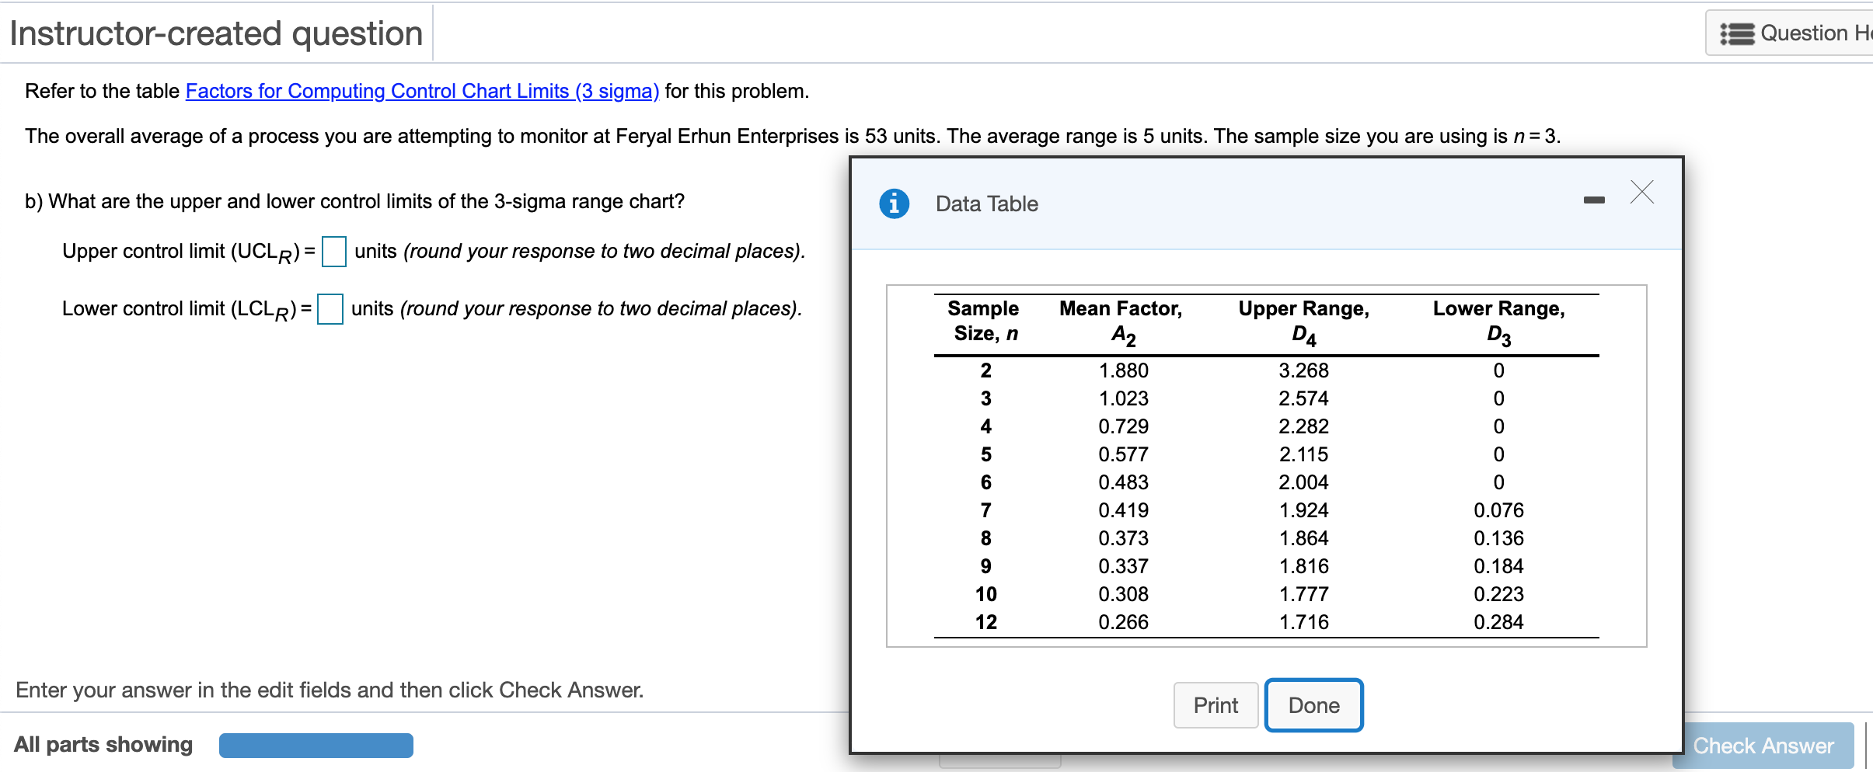Click Done to dismiss the Data Table
Viewport: 1873px width, 772px height.
(x=1313, y=704)
